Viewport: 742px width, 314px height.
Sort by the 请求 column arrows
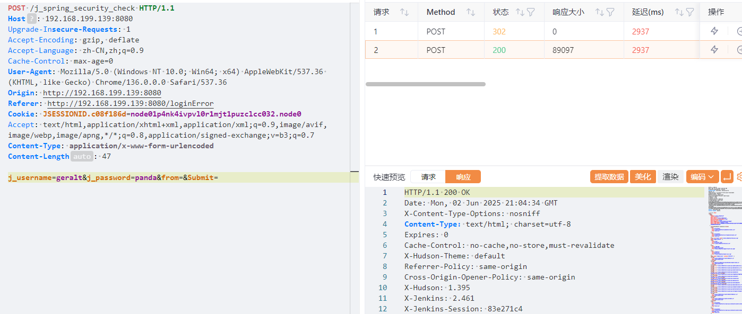coord(404,12)
